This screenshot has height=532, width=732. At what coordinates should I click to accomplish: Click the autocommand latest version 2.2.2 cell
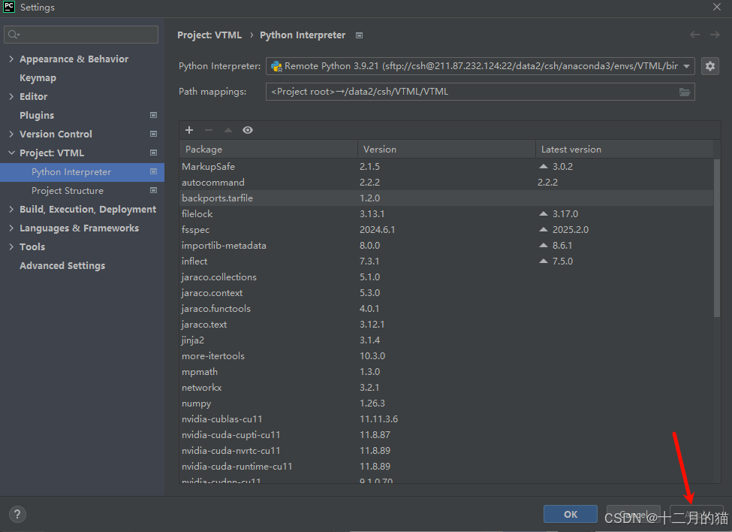click(547, 182)
